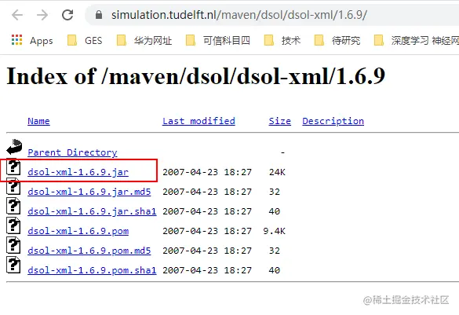Image resolution: width=459 pixels, height=315 pixels.
Task: Open the 待研究 bookmark folder
Action: point(337,40)
